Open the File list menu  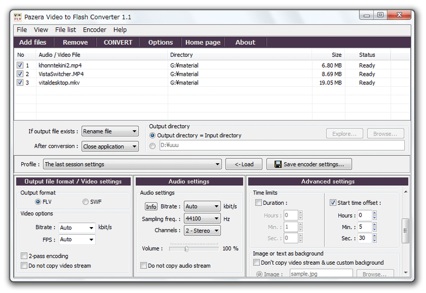click(x=65, y=30)
